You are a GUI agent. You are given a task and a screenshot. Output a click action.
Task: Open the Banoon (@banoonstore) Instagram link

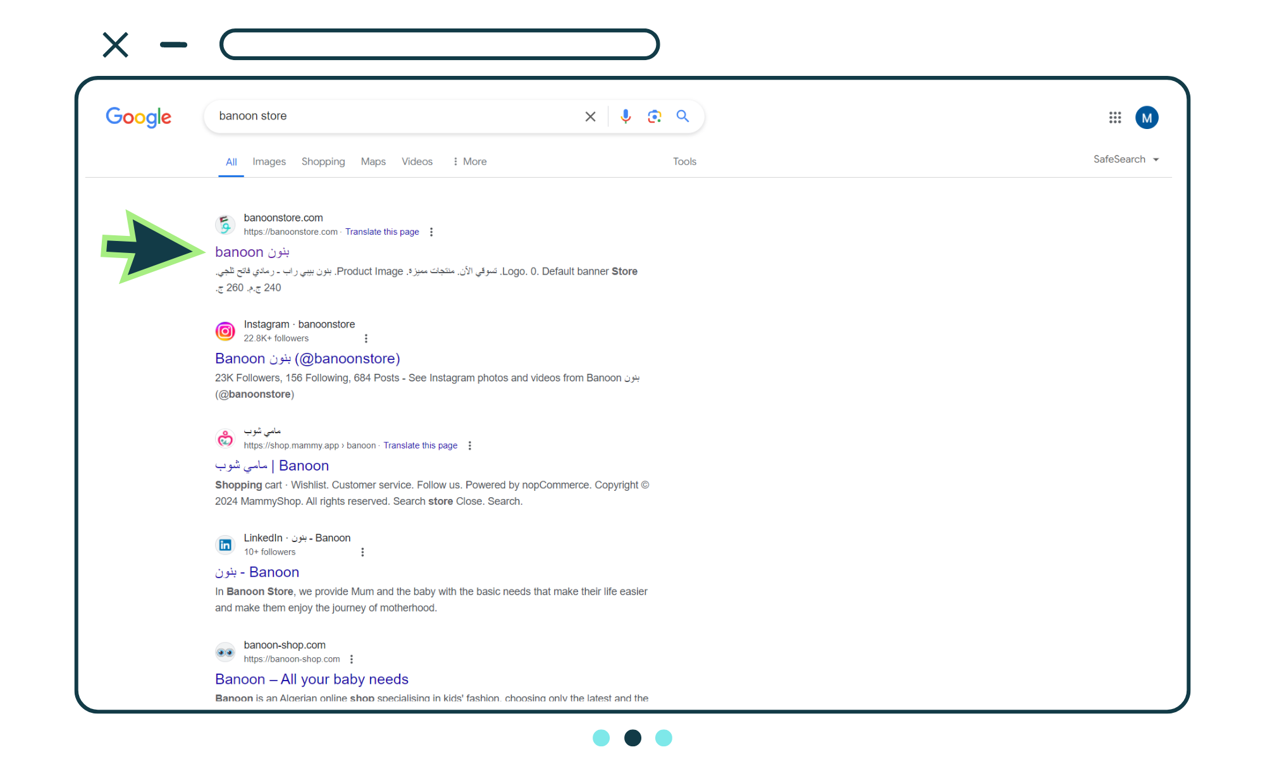(307, 359)
